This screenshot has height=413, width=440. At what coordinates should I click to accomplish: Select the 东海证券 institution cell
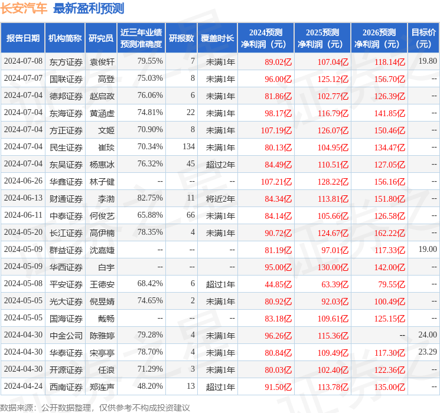click(66, 113)
